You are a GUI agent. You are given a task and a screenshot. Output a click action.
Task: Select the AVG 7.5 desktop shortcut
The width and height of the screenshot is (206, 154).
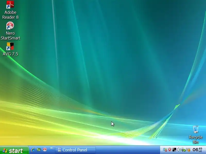[10, 49]
